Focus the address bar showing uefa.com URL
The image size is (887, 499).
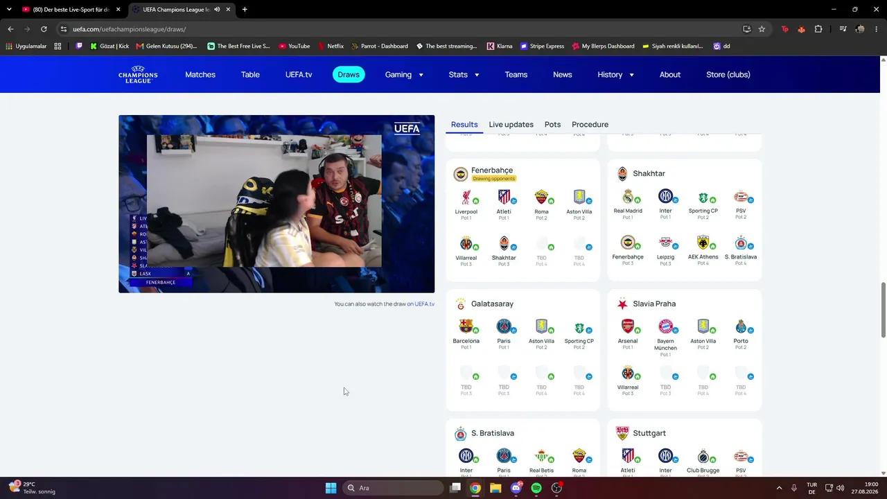pyautogui.click(x=398, y=29)
